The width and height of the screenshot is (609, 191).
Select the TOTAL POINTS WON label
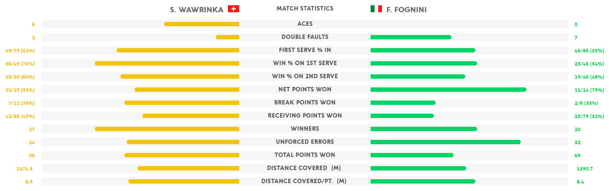pyautogui.click(x=305, y=155)
